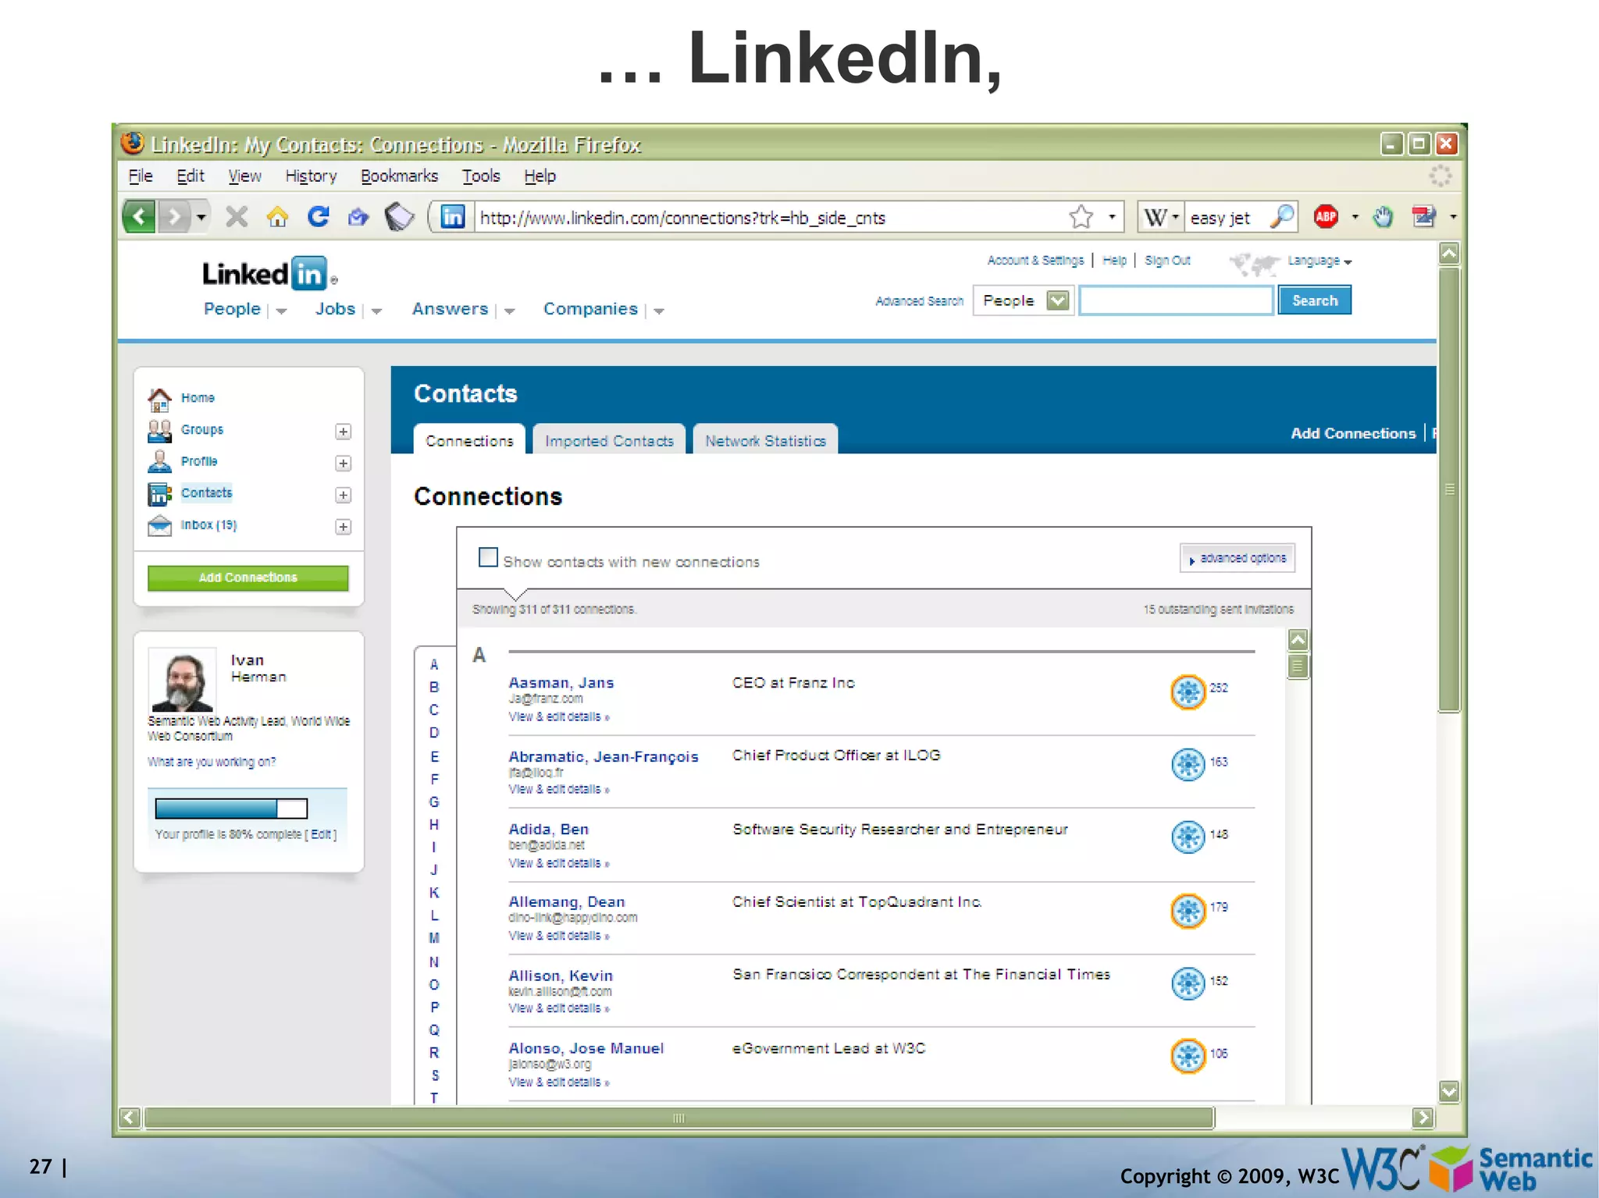The height and width of the screenshot is (1198, 1599).
Task: Open the Language dropdown
Action: click(1319, 261)
